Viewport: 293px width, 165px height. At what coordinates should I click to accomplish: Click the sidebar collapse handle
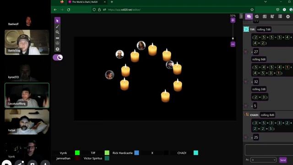241,16
